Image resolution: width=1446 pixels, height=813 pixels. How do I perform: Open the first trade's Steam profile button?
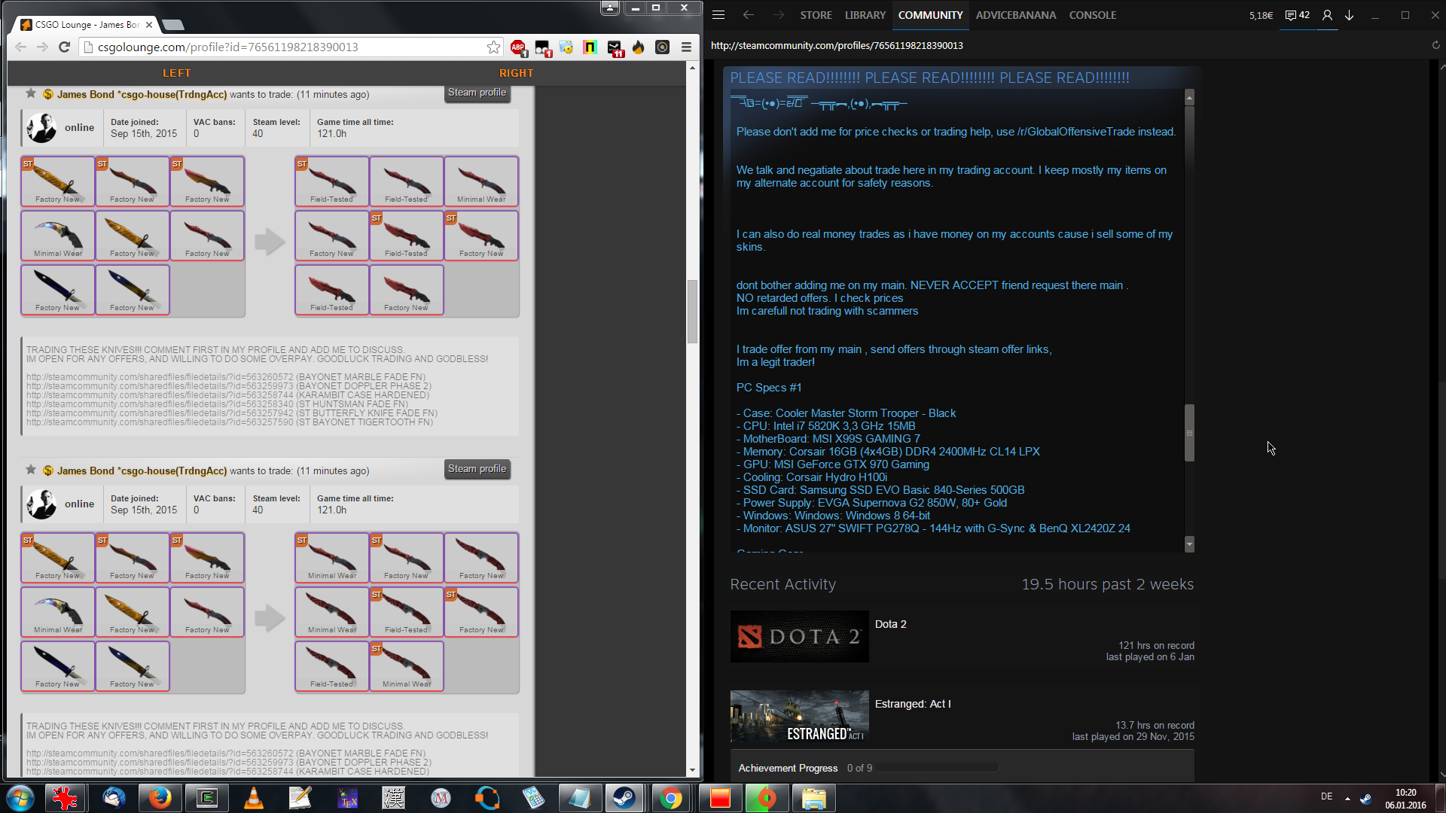477,93
